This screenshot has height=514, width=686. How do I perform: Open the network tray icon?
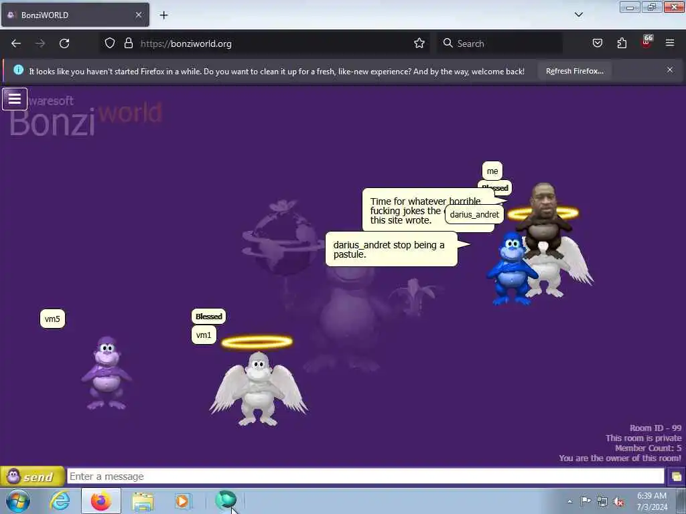click(602, 501)
